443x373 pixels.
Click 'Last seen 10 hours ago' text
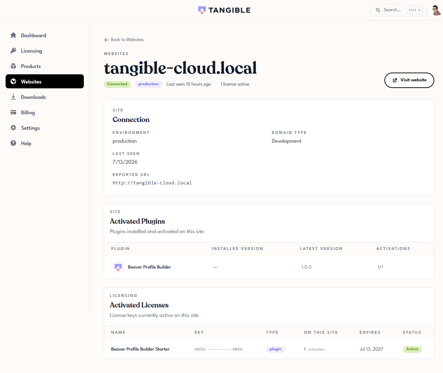(189, 84)
